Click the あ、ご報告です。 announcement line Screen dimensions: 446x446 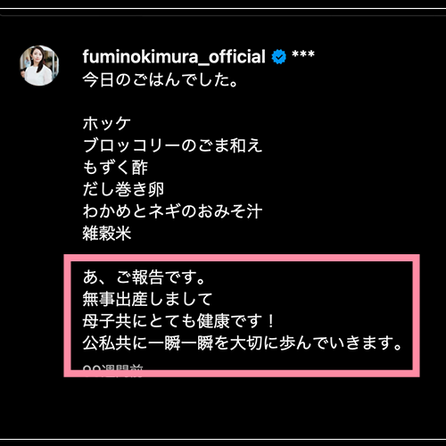pyautogui.click(x=145, y=277)
